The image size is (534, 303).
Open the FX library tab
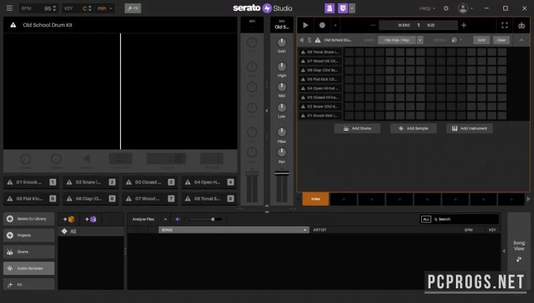click(29, 284)
